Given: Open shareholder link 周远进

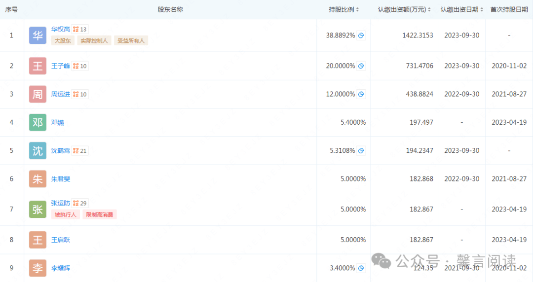Looking at the screenshot, I should click(x=61, y=94).
